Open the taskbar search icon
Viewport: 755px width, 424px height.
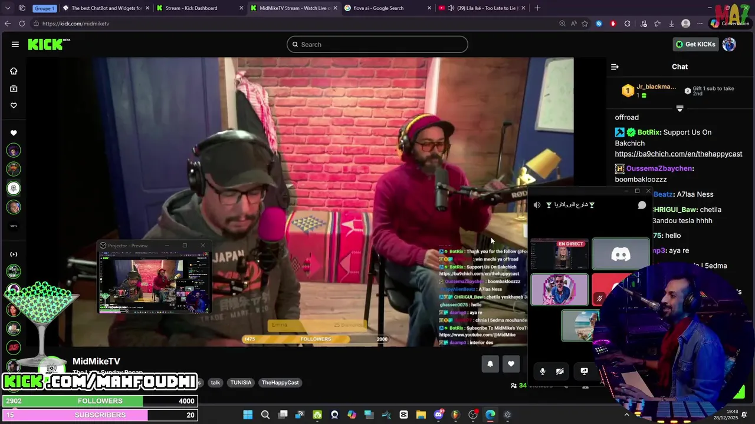click(265, 415)
